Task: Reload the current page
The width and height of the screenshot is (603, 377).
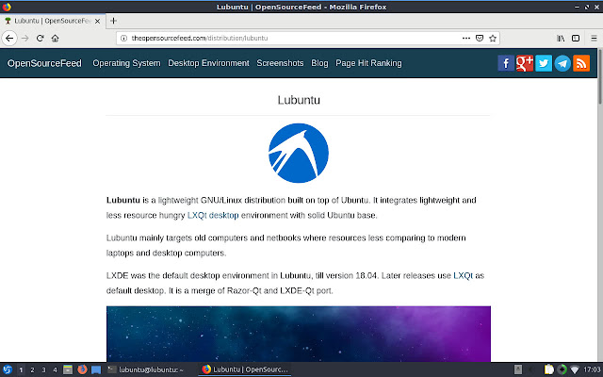Action: tap(40, 38)
